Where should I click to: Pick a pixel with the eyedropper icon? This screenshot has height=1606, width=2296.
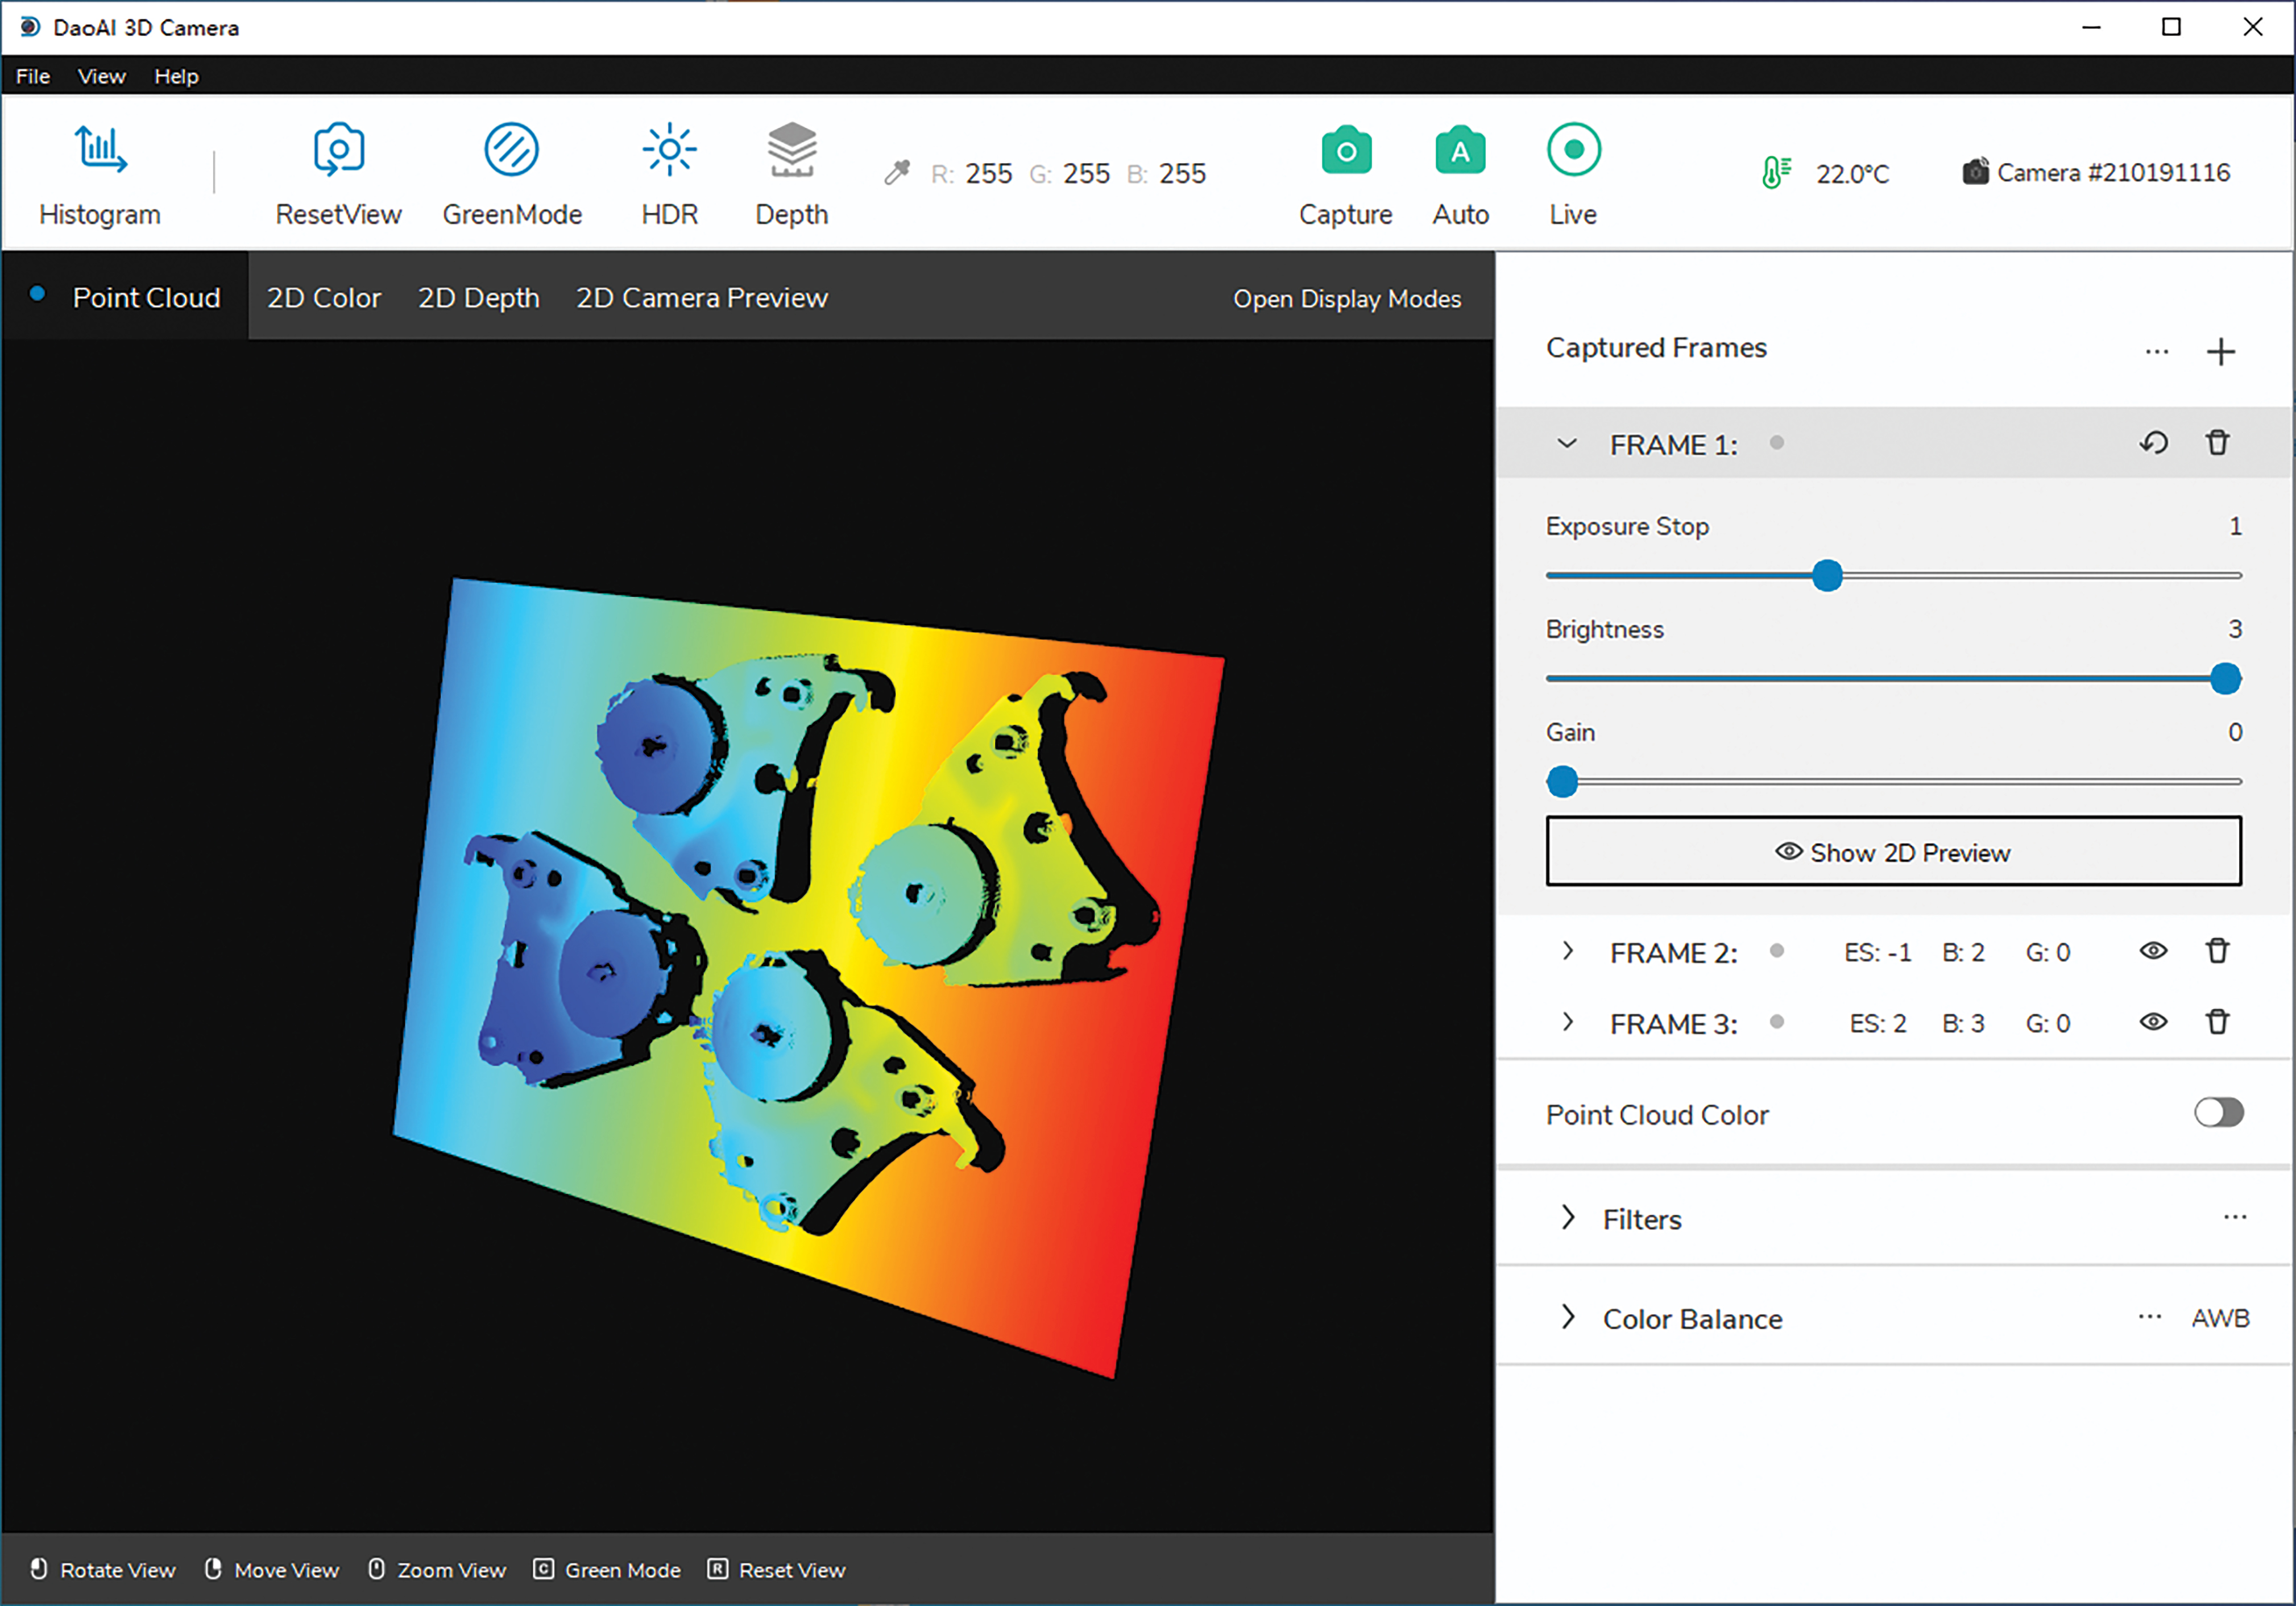897,173
